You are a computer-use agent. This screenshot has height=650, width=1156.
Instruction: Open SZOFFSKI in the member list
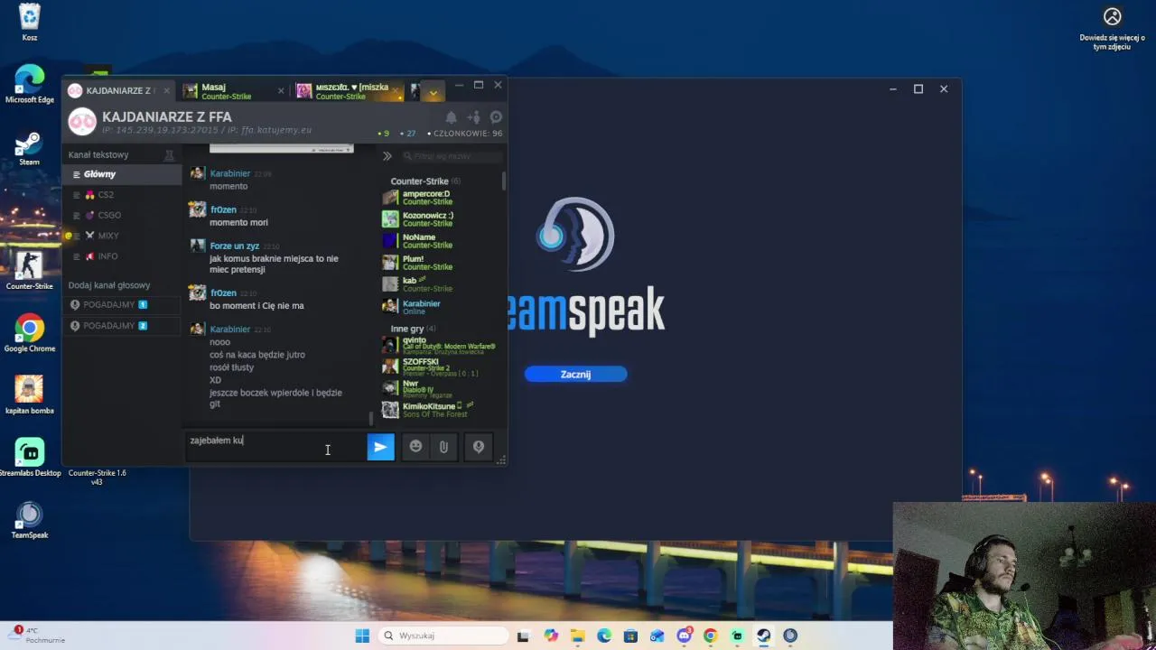[440, 367]
